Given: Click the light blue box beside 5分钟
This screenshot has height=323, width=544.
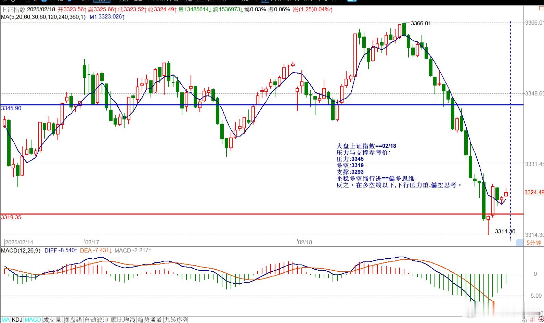Looking at the screenshot, I should pos(520,243).
